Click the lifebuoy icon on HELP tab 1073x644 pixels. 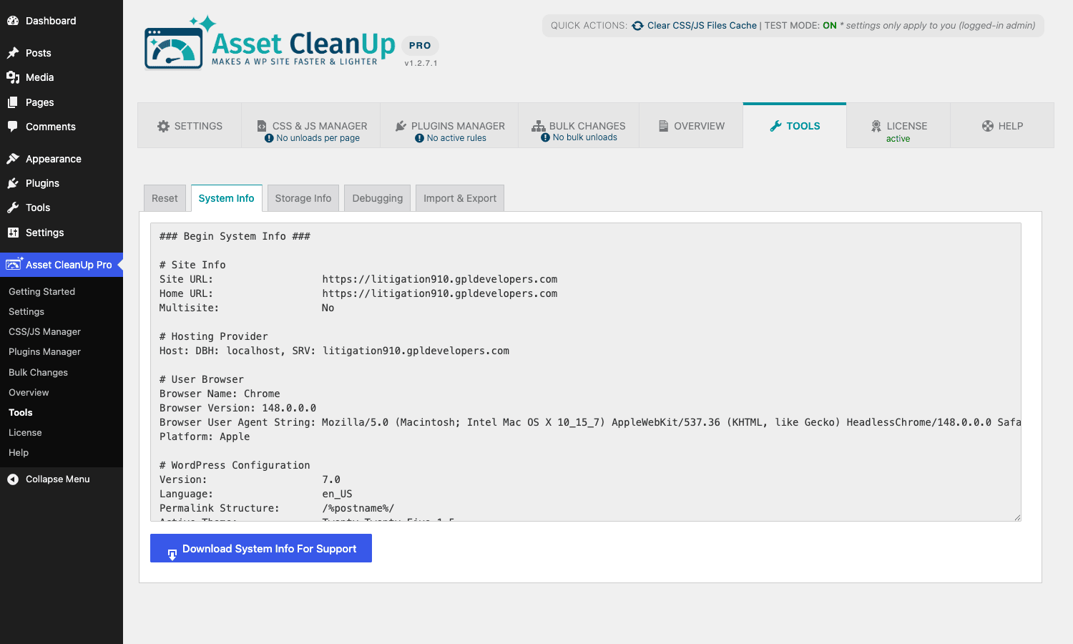(x=988, y=126)
